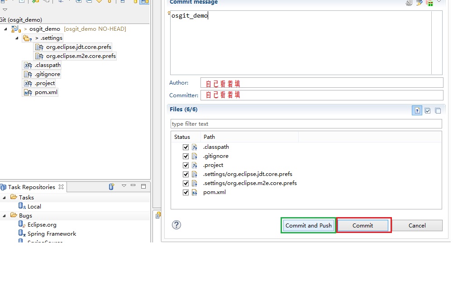The image size is (453, 294).
Task: Select the Task Repositories tab
Action: 32,187
